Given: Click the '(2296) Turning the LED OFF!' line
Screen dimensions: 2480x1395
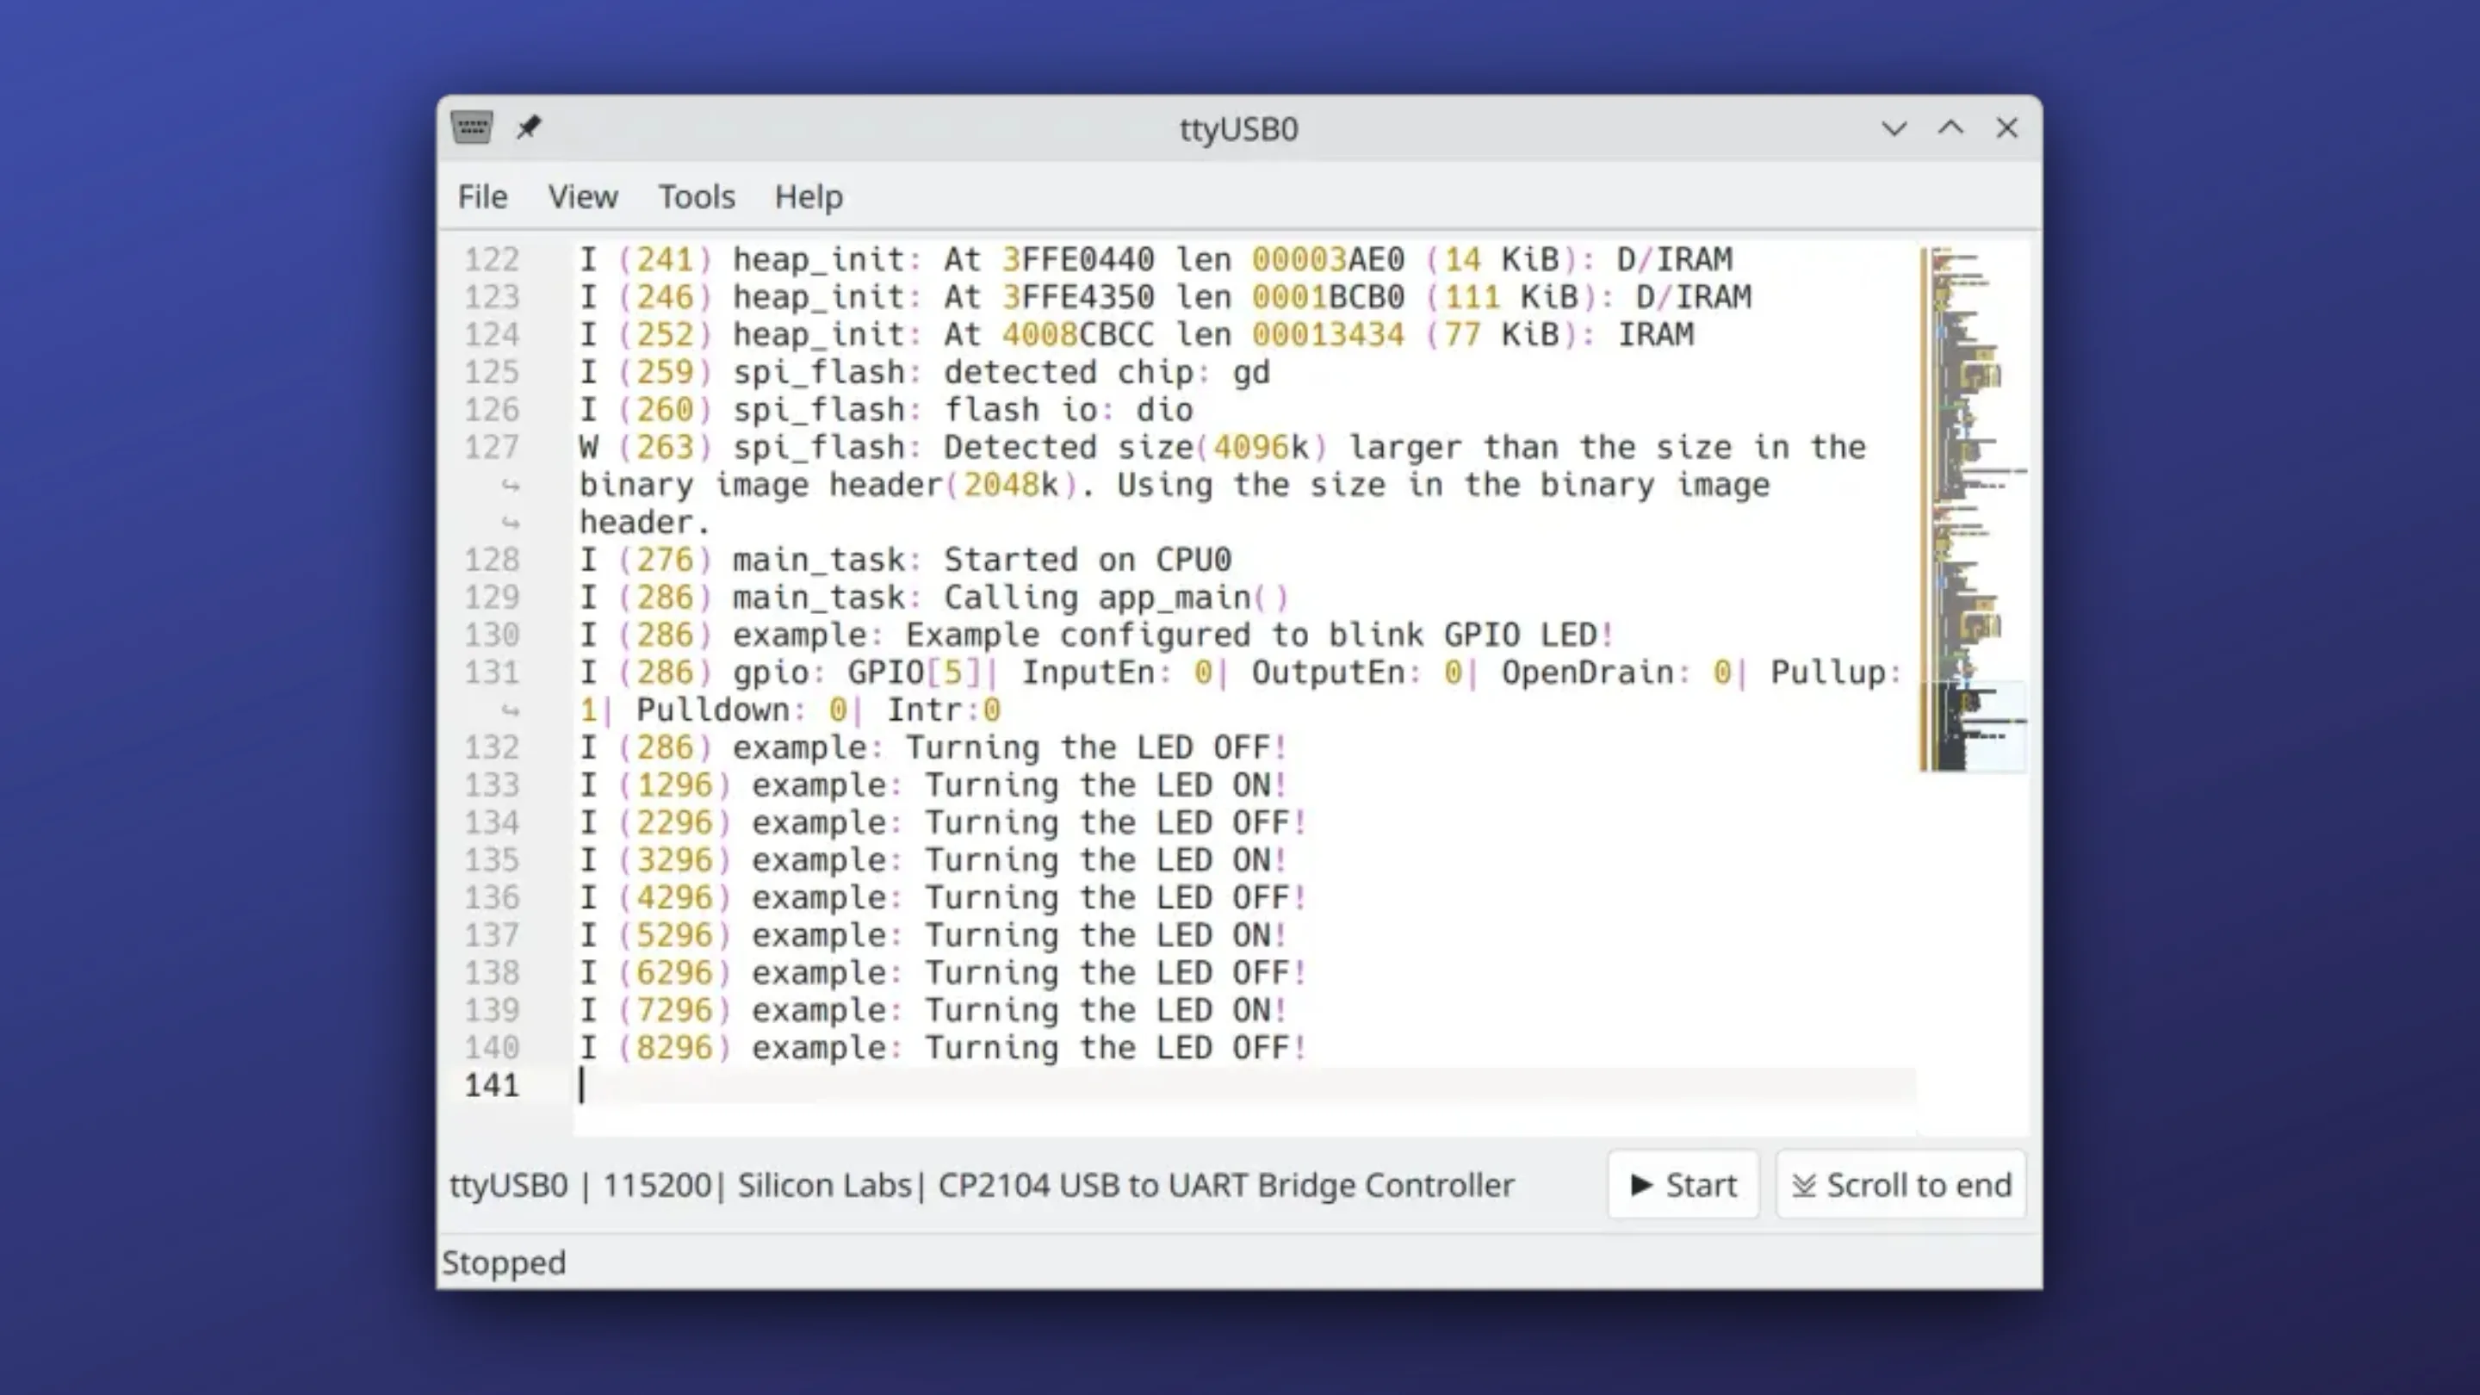Looking at the screenshot, I should coord(943,822).
